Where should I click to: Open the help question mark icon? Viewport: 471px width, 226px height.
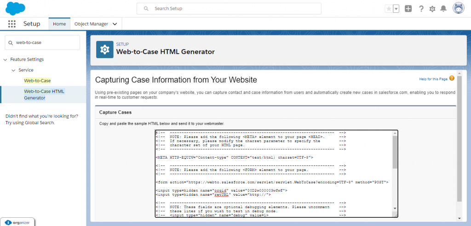click(421, 9)
